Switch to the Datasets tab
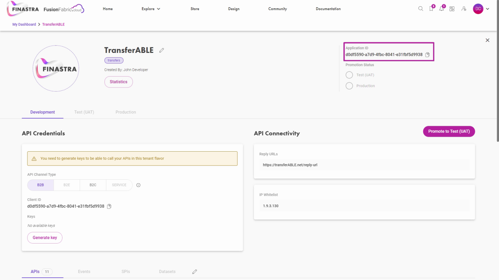The image size is (499, 280). tap(167, 272)
